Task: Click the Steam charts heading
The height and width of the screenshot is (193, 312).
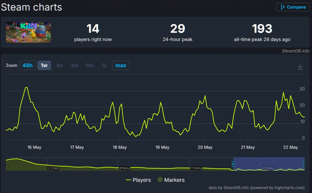Action: (x=31, y=7)
